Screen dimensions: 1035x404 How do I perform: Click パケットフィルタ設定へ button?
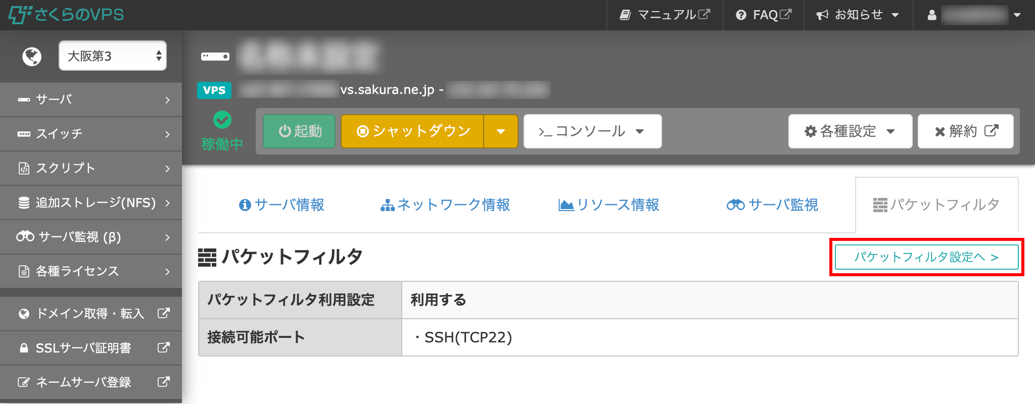[x=926, y=257]
